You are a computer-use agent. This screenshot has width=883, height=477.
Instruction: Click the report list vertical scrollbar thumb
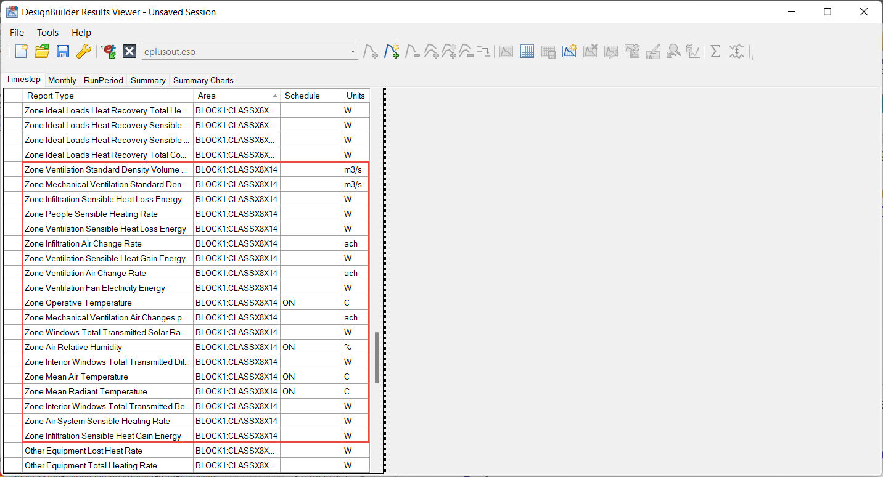tap(377, 357)
